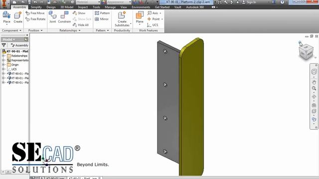Open the Full Navigation Wheel
The height and width of the screenshot is (179, 319).
[x=314, y=72]
